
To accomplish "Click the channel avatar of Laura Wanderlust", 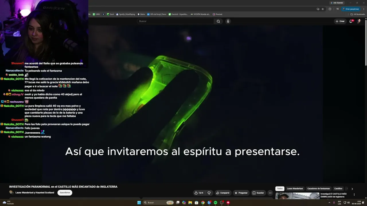I will pos(11,193).
